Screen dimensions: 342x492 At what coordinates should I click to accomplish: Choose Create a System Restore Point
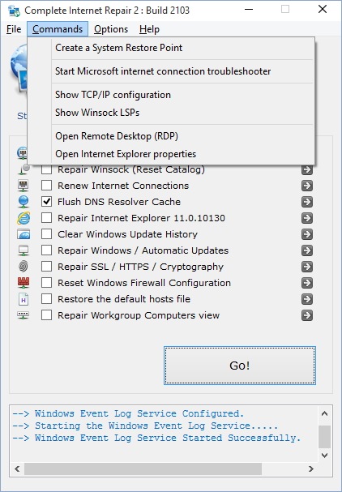(183, 48)
